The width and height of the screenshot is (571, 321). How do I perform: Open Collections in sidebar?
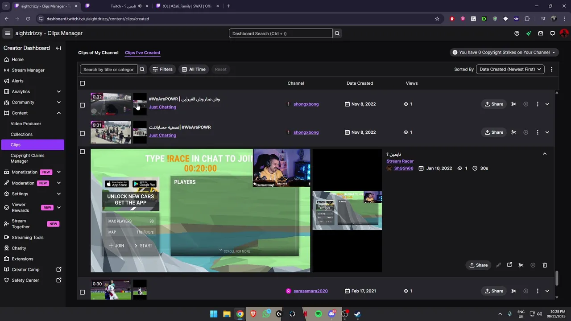21,134
